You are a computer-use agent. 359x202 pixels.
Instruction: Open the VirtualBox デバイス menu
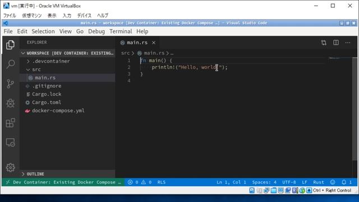84,16
